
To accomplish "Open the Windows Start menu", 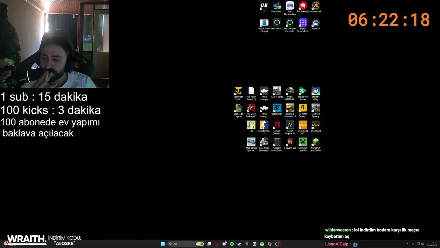I will click(163, 244).
